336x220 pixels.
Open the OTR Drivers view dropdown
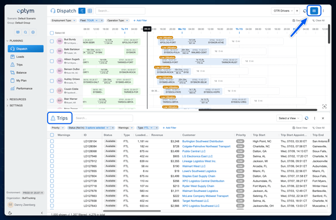pyautogui.click(x=283, y=11)
